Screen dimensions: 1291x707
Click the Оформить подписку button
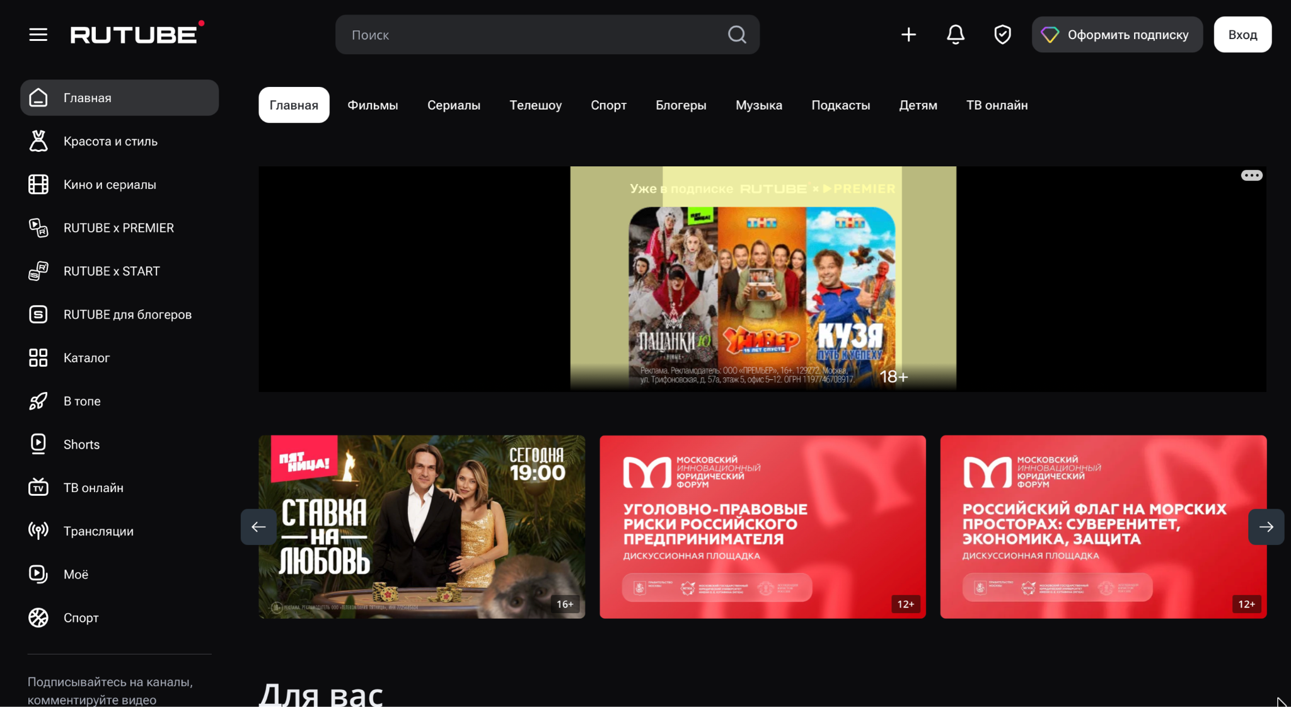pos(1117,35)
